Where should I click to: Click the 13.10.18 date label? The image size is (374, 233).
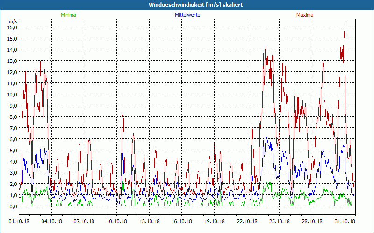[x=149, y=221]
